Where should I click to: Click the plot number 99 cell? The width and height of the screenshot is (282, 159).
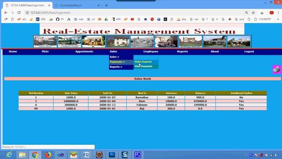36,109
